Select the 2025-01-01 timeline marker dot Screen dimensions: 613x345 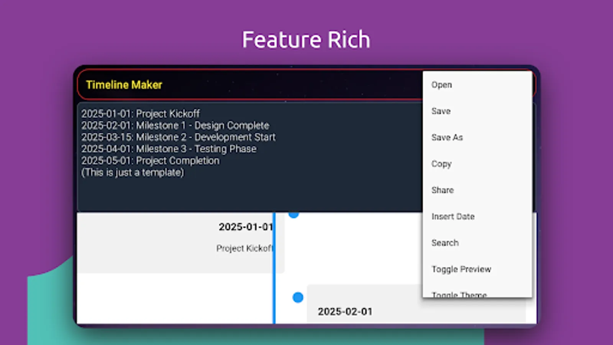(293, 215)
